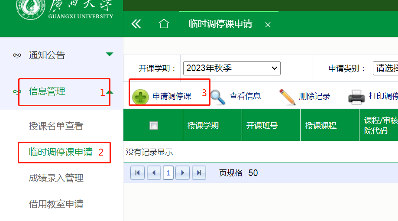Screen dimensions: 398x221
Task: Switch to the 临时调停课申请 tab
Action: 220,24
